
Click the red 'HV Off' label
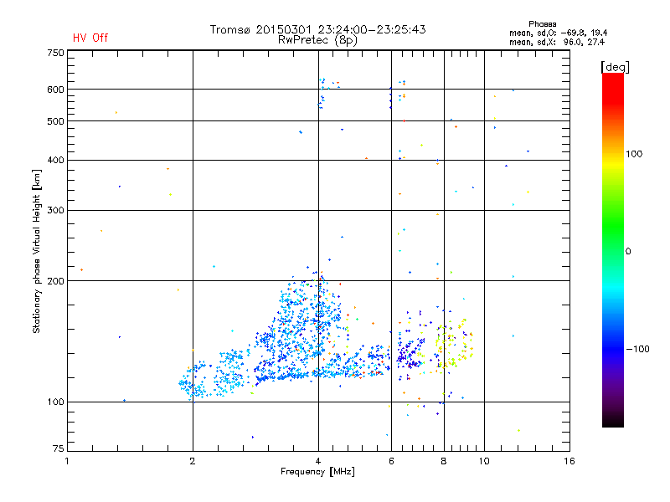90,38
